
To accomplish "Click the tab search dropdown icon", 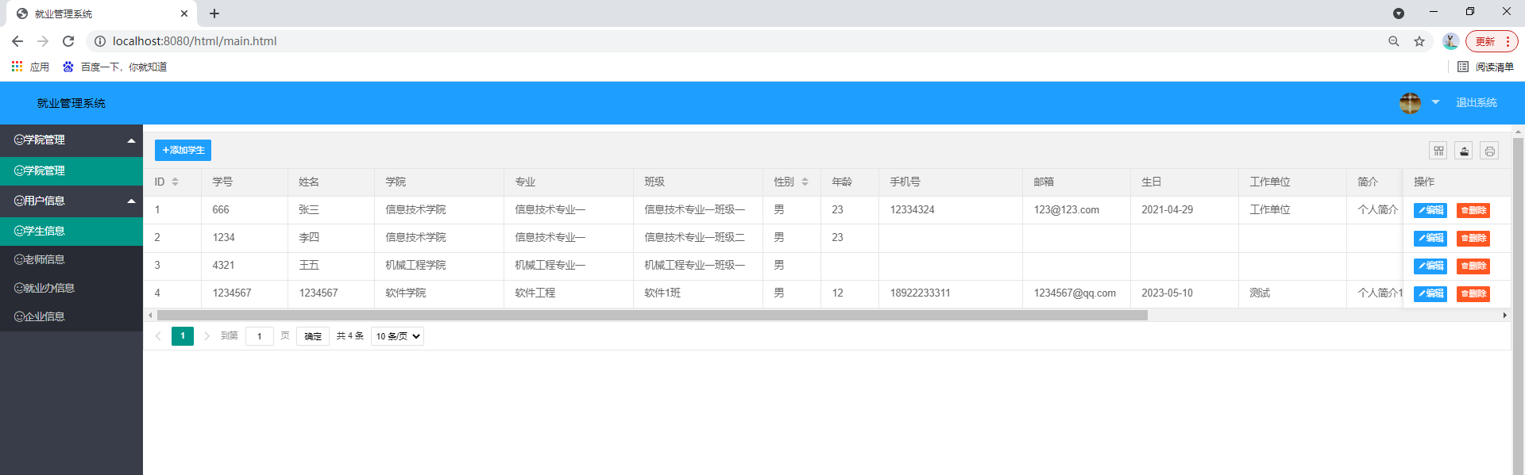I will (x=1399, y=13).
